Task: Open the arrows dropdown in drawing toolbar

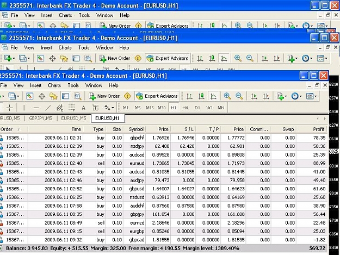Action: [x=109, y=108]
